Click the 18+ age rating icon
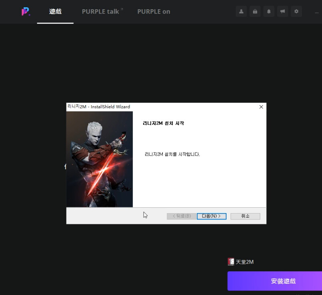The height and width of the screenshot is (295, 322). click(x=231, y=262)
